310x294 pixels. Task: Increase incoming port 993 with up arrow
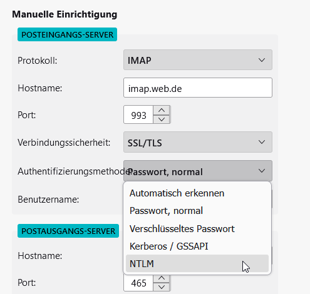click(x=162, y=110)
